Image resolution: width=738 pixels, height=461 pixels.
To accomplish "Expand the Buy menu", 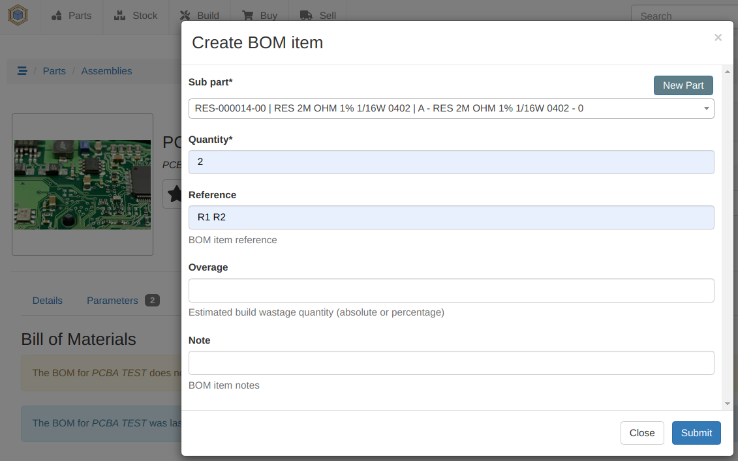I will 259,16.
